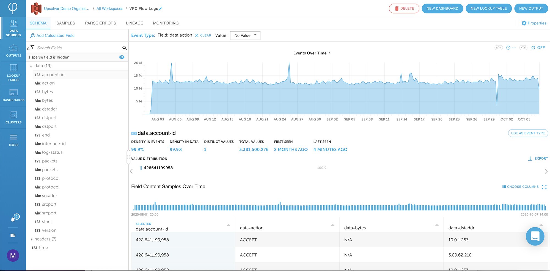This screenshot has width=550, height=271.
Task: Collapse the data (19) field group
Action: pos(31,66)
